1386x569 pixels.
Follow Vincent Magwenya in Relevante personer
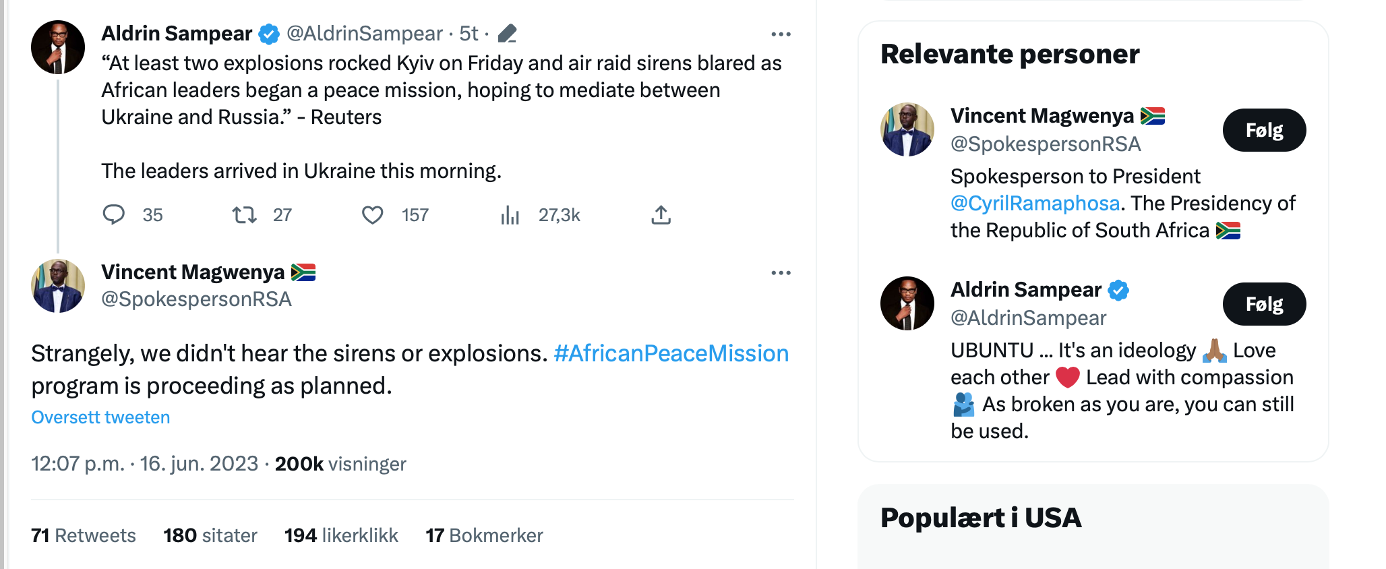[x=1264, y=130]
